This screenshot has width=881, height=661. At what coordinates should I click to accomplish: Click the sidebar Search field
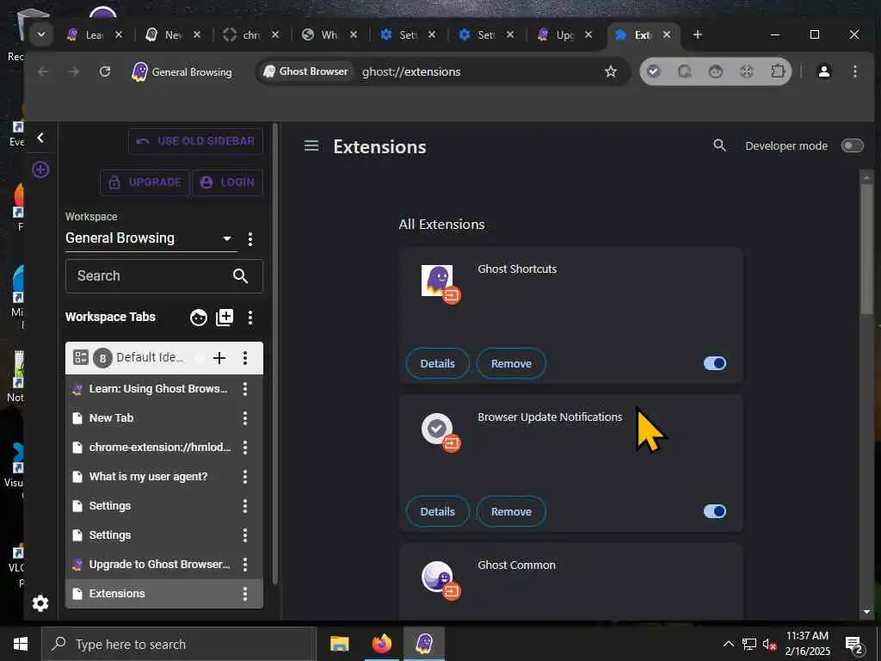[x=164, y=276]
